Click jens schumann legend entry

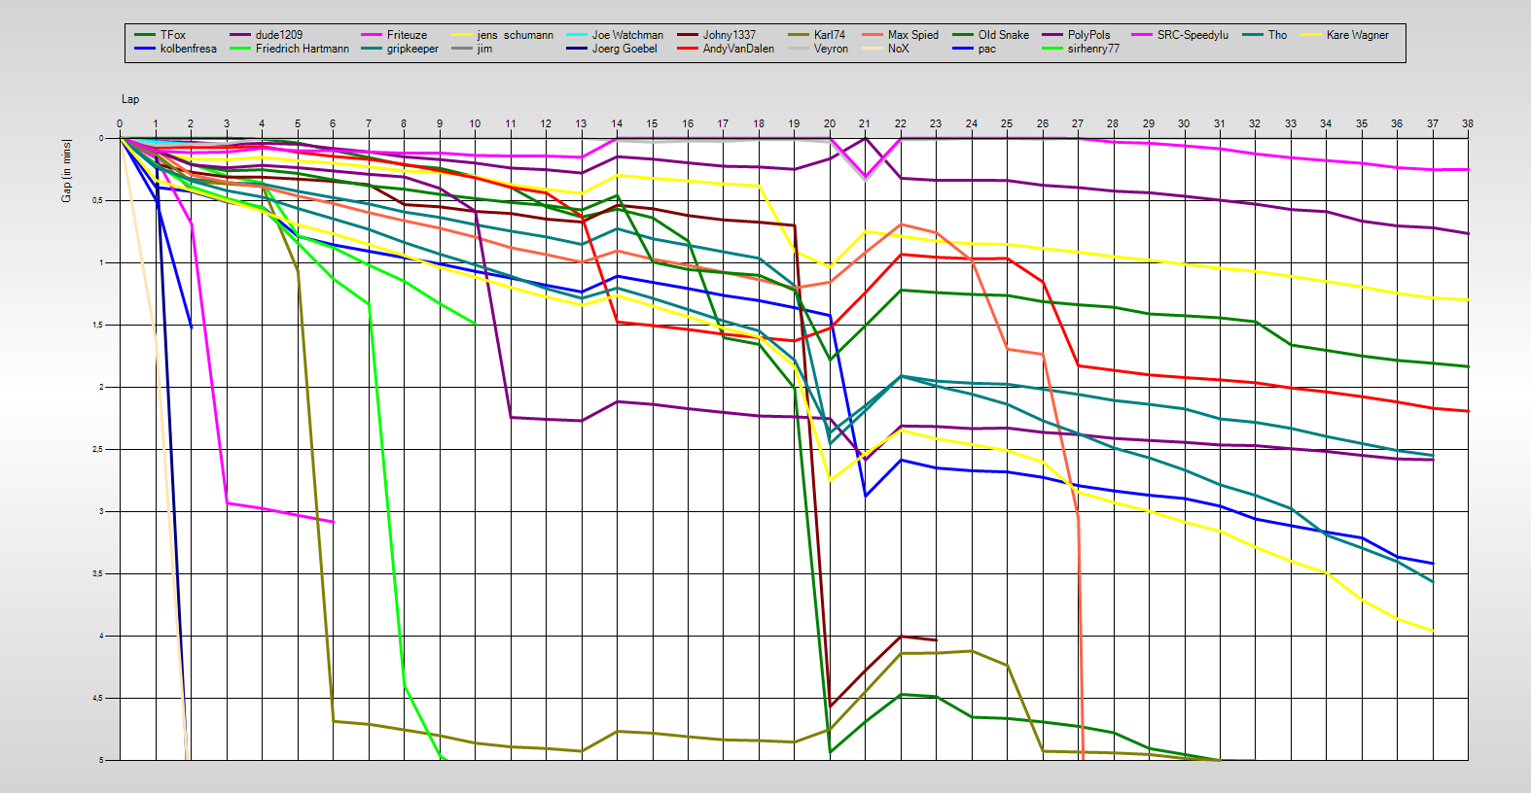[515, 35]
